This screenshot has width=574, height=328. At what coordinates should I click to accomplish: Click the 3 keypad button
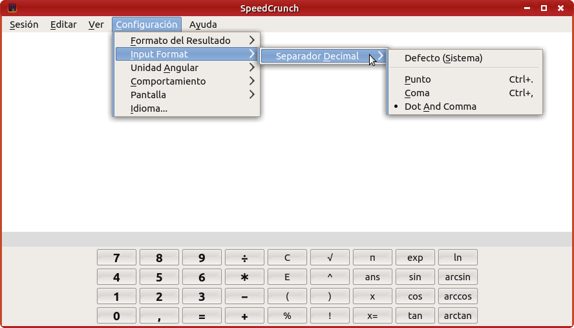(202, 296)
